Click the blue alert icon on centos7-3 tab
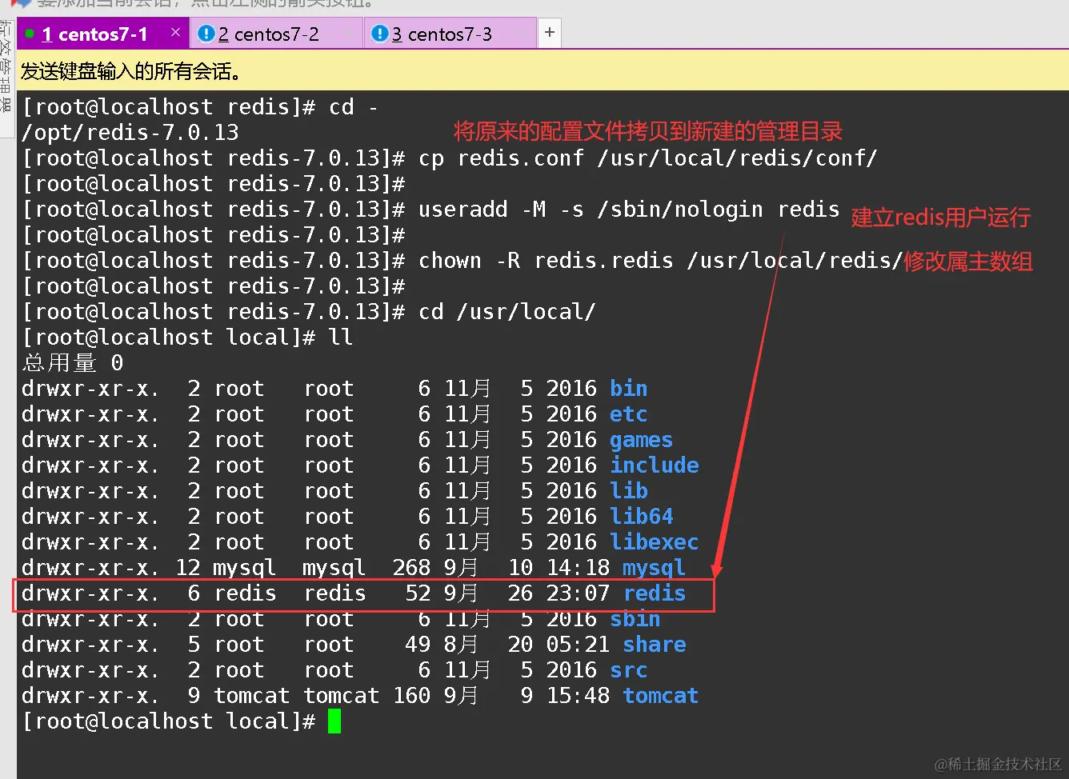 (x=380, y=34)
